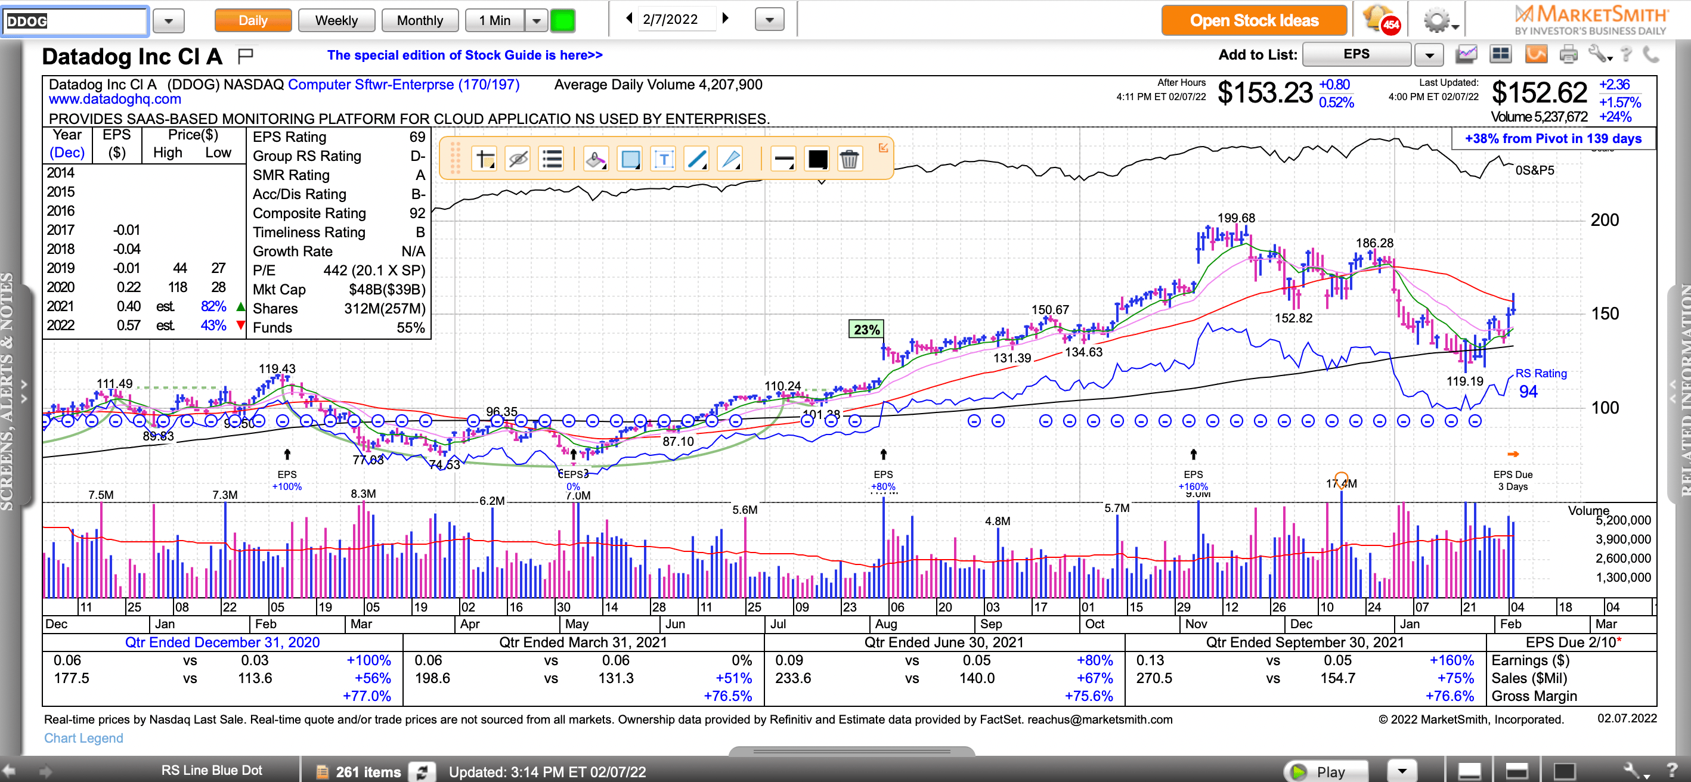Open Computer Sftwr-Enterprse industry group link
Screen dimensions: 1691x782
click(x=403, y=85)
